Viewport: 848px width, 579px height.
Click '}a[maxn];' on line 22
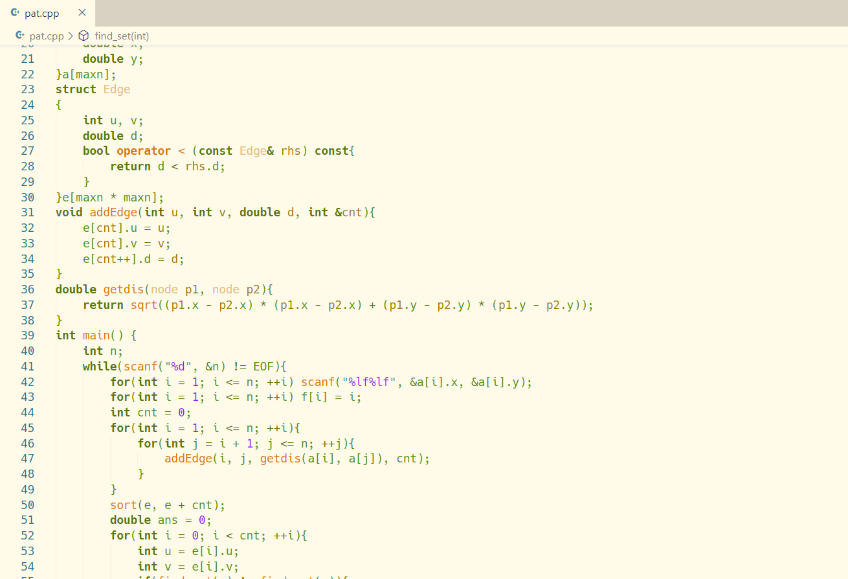point(86,74)
